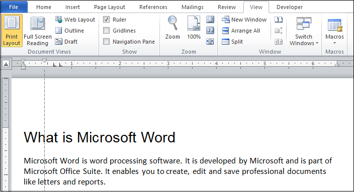Choose Page Width zoom icon
The height and width of the screenshot is (192, 354).
210,42
